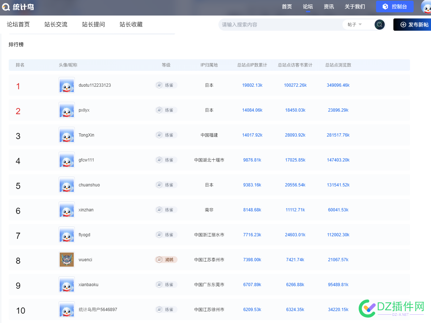The height and width of the screenshot is (323, 431).
Task: Click page views 34220.15k
Action: [338, 310]
